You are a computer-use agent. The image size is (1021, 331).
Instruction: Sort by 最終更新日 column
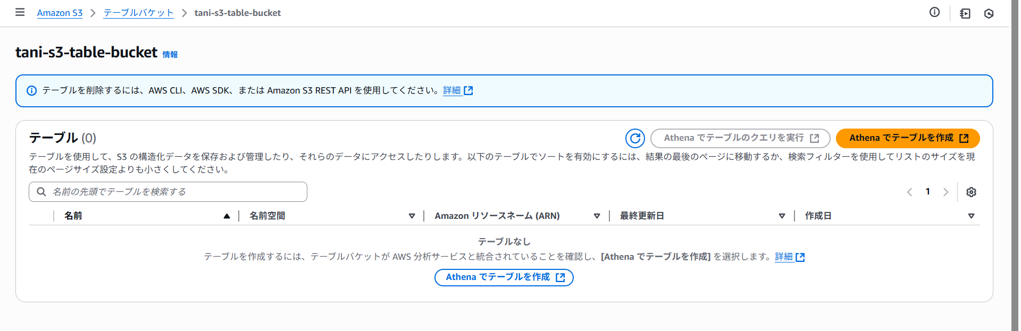click(x=782, y=216)
